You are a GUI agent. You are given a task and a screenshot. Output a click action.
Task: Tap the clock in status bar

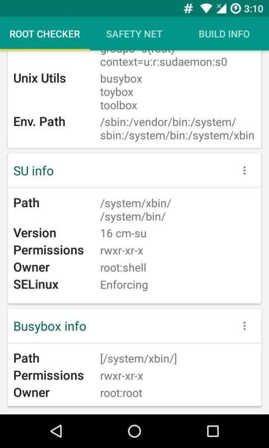pyautogui.click(x=253, y=9)
